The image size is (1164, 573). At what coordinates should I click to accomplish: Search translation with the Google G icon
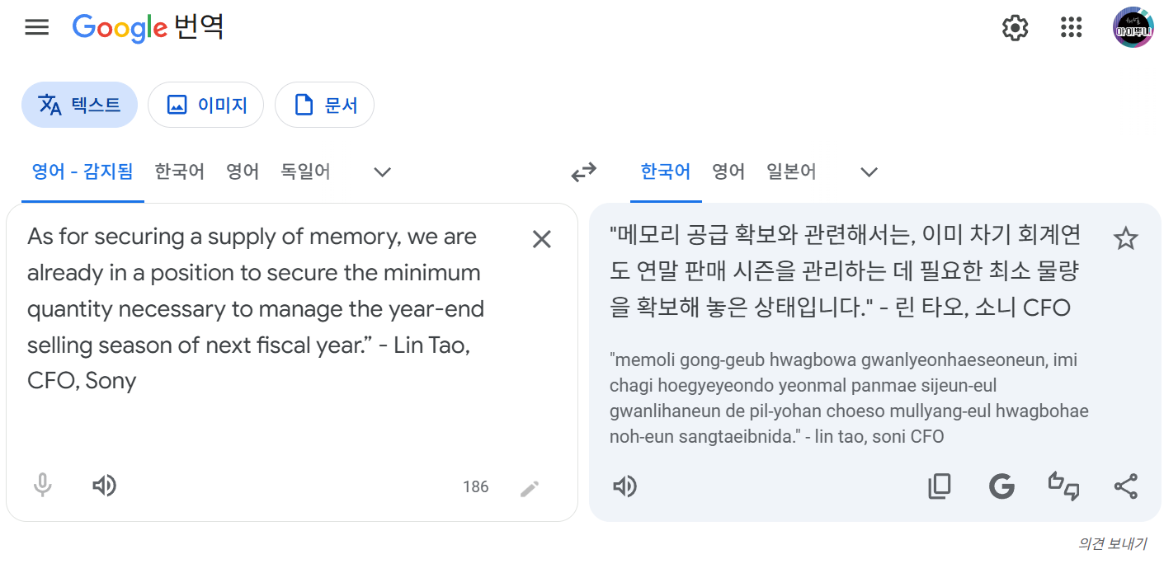(1001, 487)
